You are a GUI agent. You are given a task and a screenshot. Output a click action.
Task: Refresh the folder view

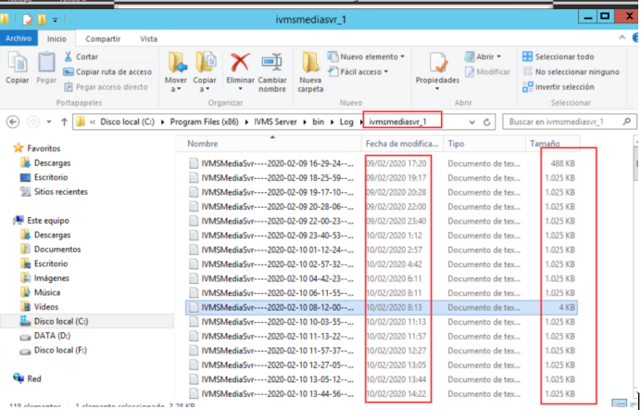(x=486, y=122)
